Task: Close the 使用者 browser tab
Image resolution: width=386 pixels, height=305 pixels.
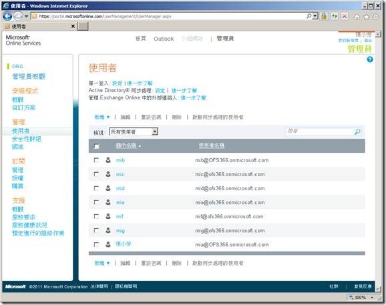Action: (73, 26)
